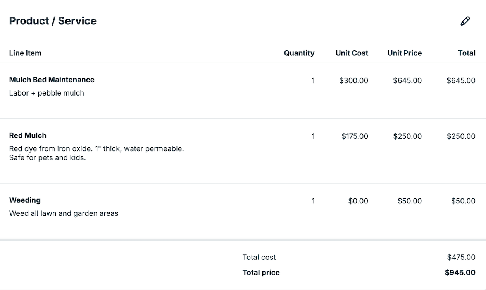Click the $175.00 unit cost for Red Mulch
This screenshot has height=290, width=486.
[x=355, y=136]
